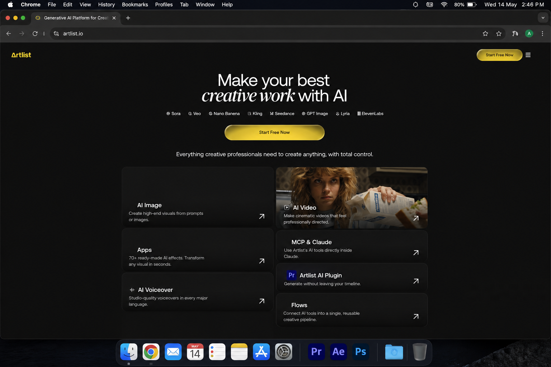Image resolution: width=551 pixels, height=367 pixels.
Task: Click the AI Voiceover waveform icon
Action: tap(132, 290)
